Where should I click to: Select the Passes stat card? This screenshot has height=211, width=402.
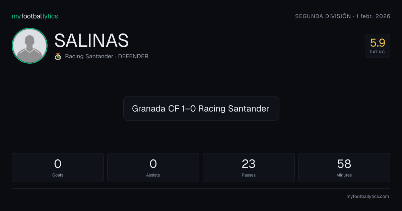pyautogui.click(x=249, y=167)
